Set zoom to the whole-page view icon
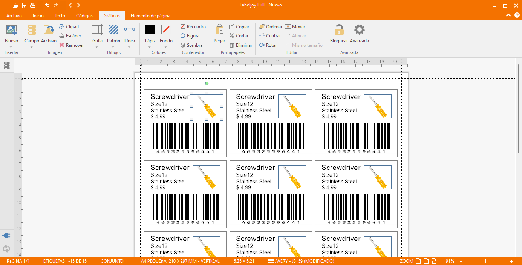522x265 pixels. click(x=418, y=261)
